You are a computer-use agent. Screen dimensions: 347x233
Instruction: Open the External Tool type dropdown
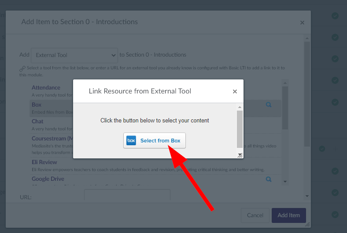tap(74, 55)
